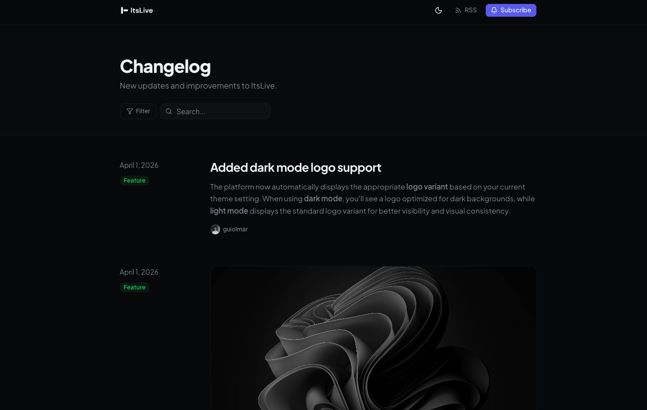This screenshot has height=410, width=647.
Task: Open the post 'Added dark mode logo support'
Action: tap(295, 167)
